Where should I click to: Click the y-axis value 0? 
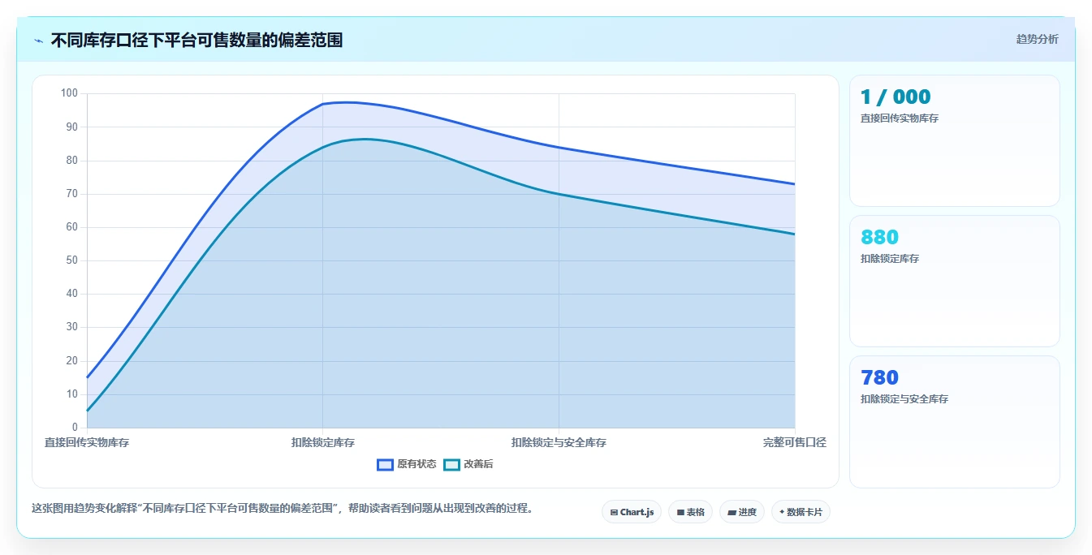tap(75, 428)
